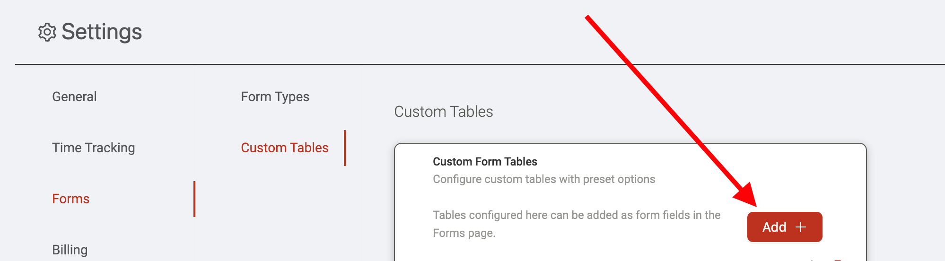Click the red active indicator beside Custom Tables
945x261 pixels.
pyautogui.click(x=345, y=148)
